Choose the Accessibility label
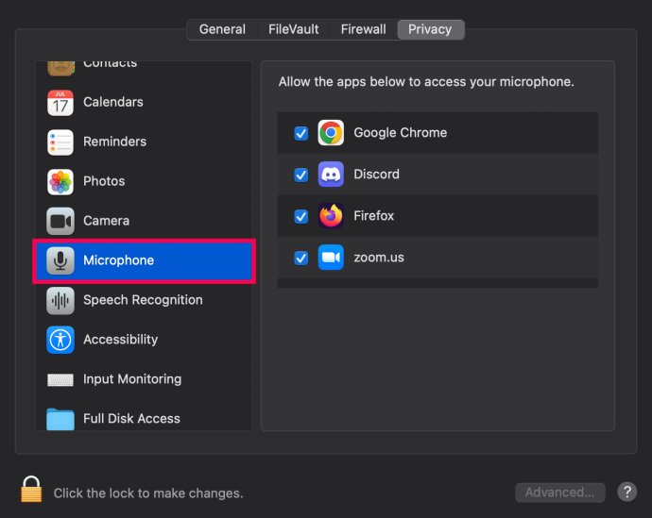652x518 pixels. click(121, 340)
